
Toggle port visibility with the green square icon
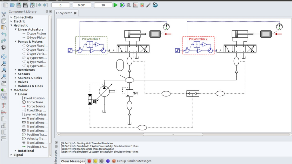pos(4,90)
